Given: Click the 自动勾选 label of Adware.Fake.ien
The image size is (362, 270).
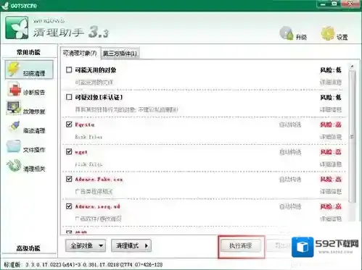Looking at the screenshot, I should [290, 180].
